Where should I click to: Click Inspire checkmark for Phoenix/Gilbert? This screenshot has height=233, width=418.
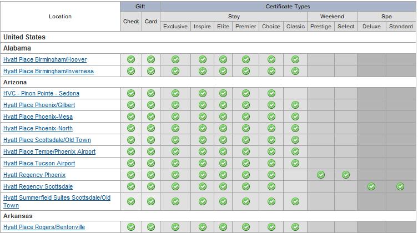coord(203,105)
